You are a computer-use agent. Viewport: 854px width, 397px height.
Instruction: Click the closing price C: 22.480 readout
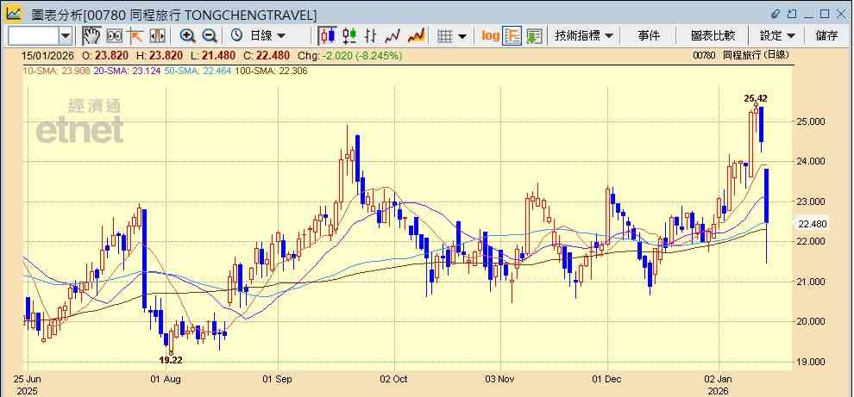[x=267, y=55]
